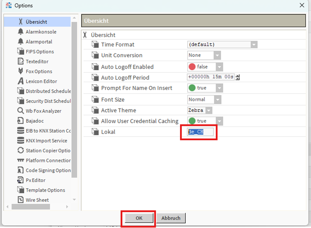311x228 pixels.
Task: Open the Auto Logoff Enabled false dropdown
Action: (x=219, y=67)
